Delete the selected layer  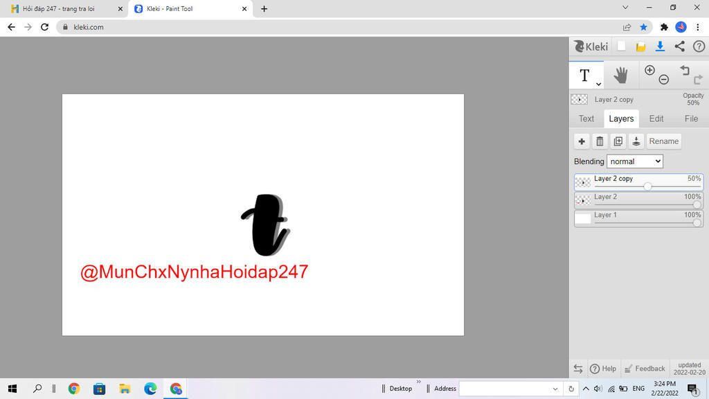click(600, 141)
